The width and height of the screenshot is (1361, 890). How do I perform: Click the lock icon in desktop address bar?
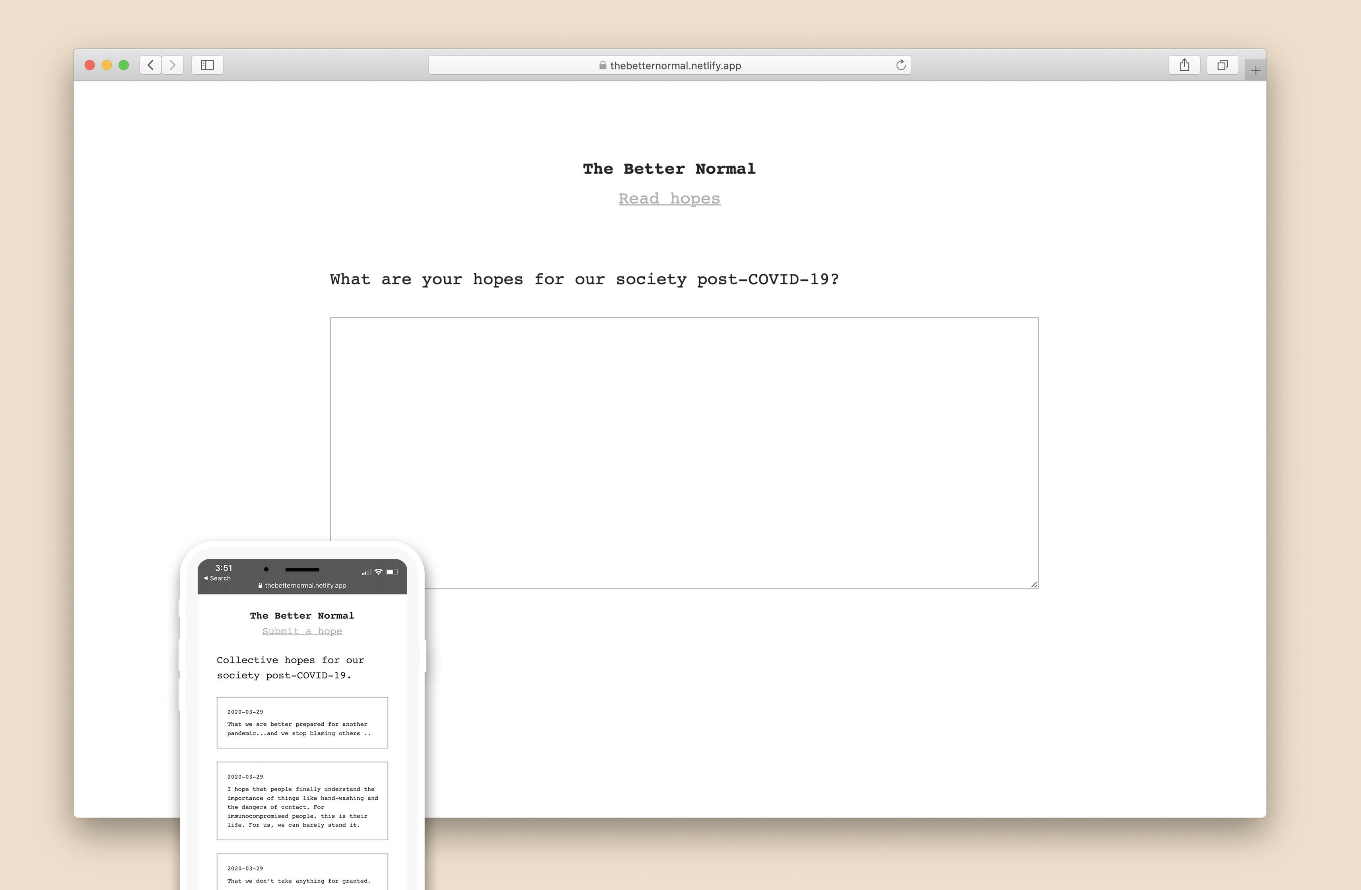[603, 65]
